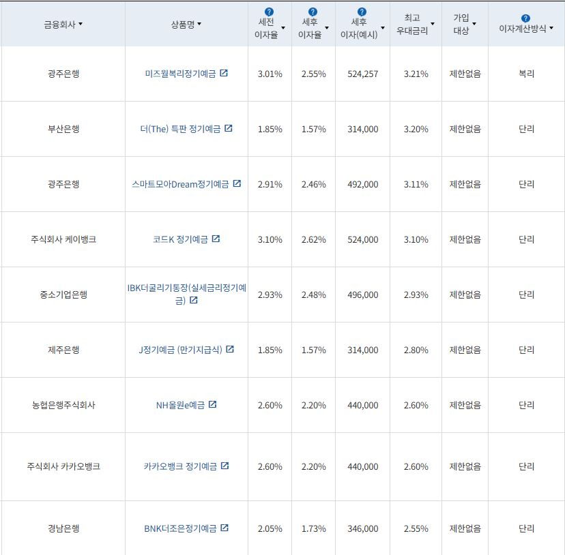Click external link icon beside 코드K 정기예금
565x555 pixels.
(x=216, y=239)
